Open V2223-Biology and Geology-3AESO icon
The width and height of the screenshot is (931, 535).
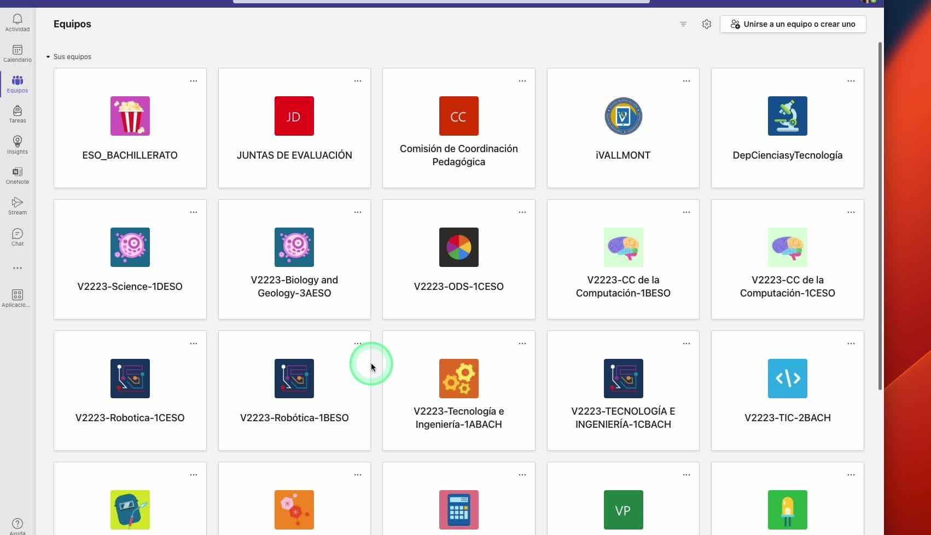[294, 247]
